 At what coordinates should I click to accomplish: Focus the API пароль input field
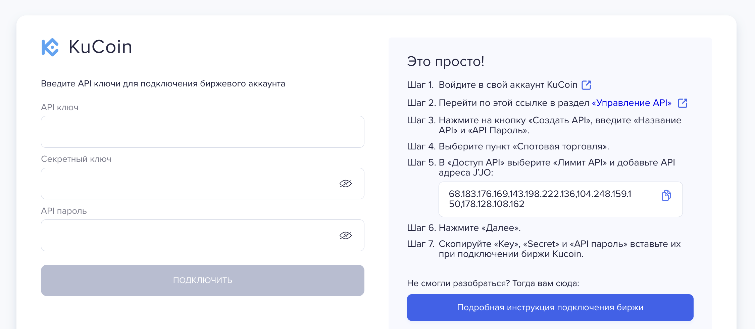point(203,235)
